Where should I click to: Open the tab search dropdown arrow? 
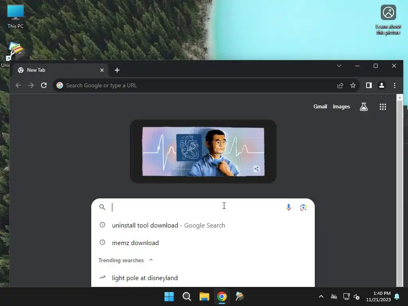(x=339, y=66)
